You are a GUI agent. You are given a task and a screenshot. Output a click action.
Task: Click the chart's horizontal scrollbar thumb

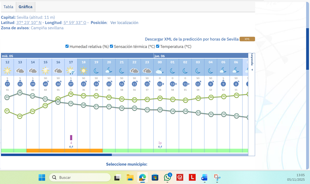pos(56,155)
